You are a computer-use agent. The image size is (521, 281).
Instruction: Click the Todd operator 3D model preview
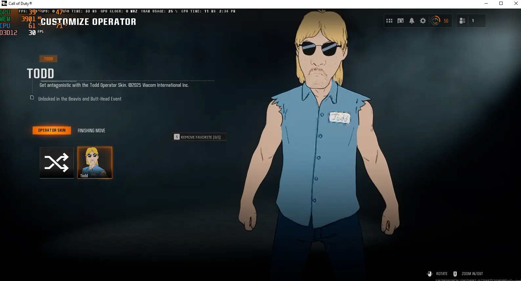[319, 144]
